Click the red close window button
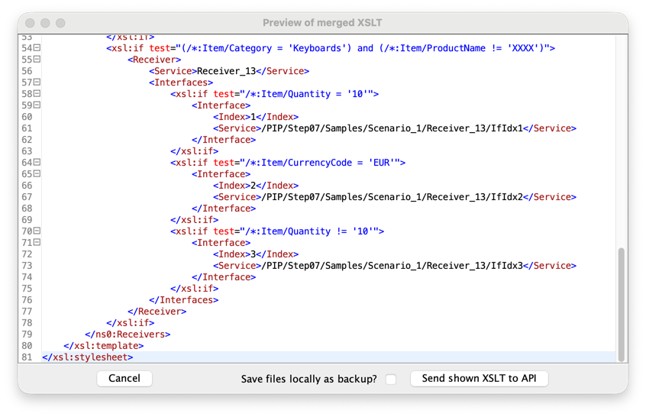The height and width of the screenshot is (417, 646). tap(30, 23)
